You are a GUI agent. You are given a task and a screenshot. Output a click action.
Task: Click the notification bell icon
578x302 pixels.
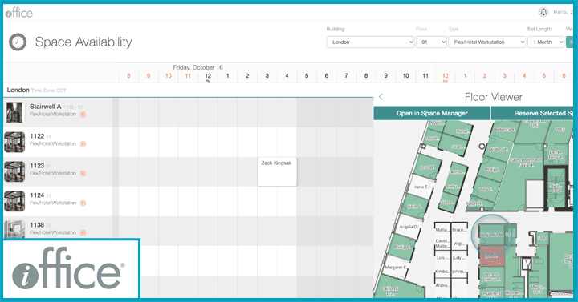(543, 12)
